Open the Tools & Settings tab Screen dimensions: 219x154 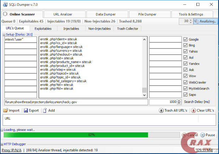tap(192, 14)
